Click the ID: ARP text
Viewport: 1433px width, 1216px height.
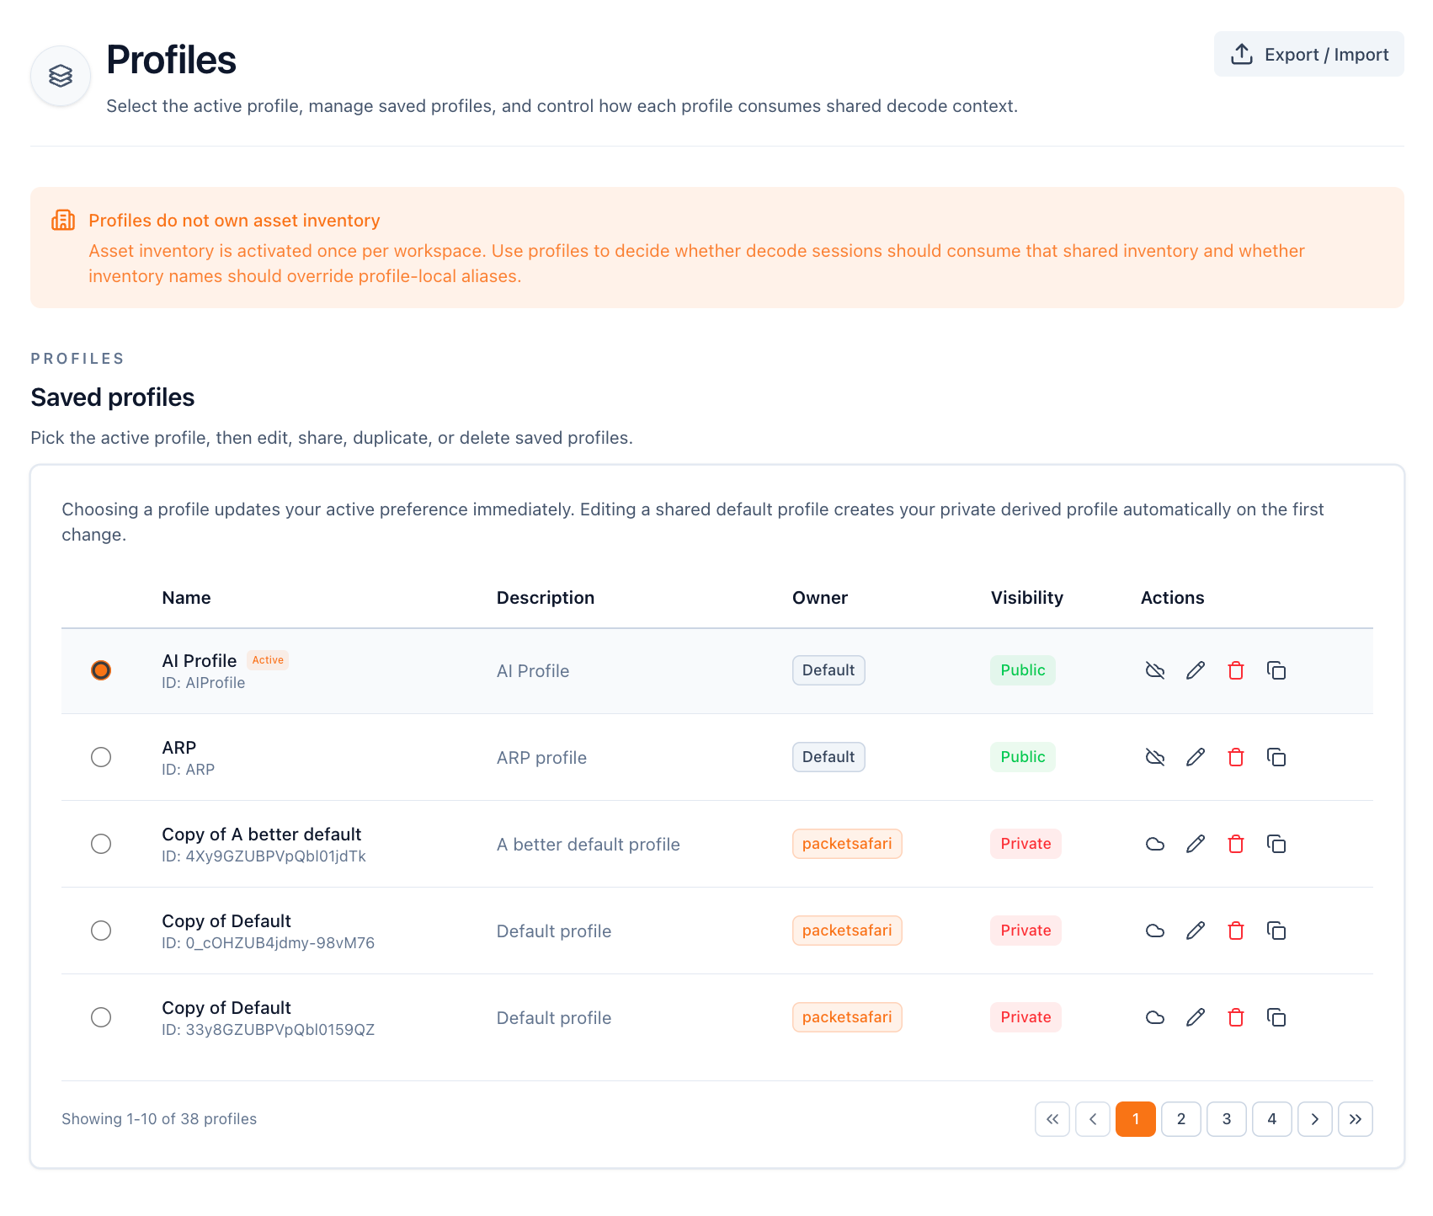coord(189,770)
